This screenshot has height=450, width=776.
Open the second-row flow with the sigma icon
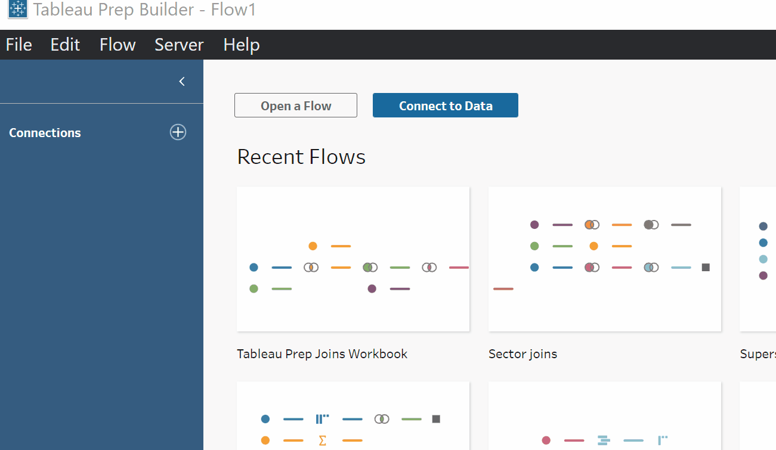coord(353,417)
